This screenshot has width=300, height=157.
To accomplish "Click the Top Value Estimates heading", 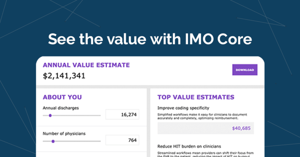I will (x=196, y=97).
